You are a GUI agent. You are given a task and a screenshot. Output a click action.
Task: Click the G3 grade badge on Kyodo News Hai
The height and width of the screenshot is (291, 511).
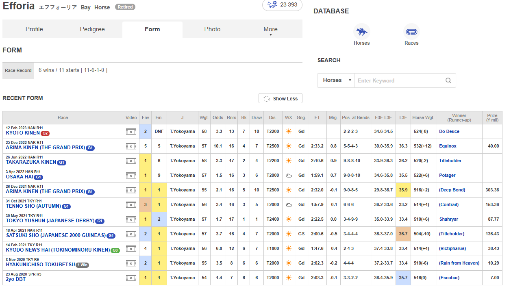click(x=116, y=250)
